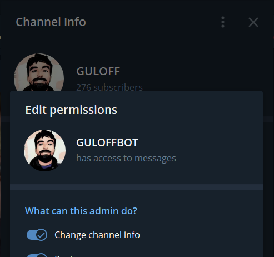Click the checkmark knob on Change channel info
This screenshot has width=274, height=257.
(42, 235)
